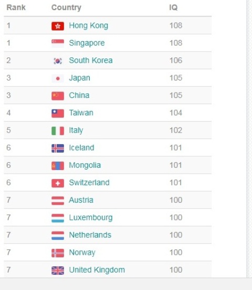Sort table by Rank column header

(16, 7)
